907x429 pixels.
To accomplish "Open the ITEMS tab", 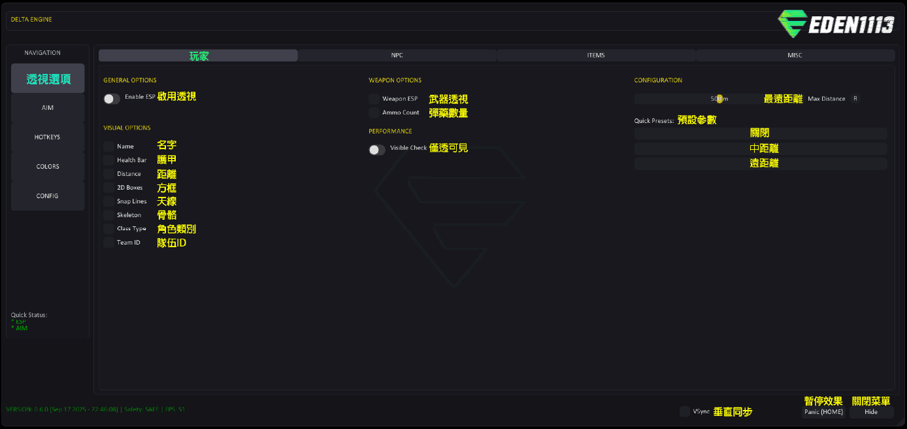I will point(596,56).
